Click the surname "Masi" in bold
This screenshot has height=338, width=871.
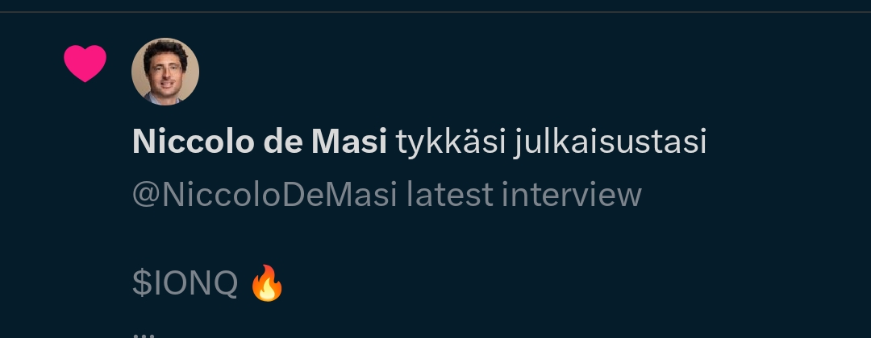(x=349, y=142)
